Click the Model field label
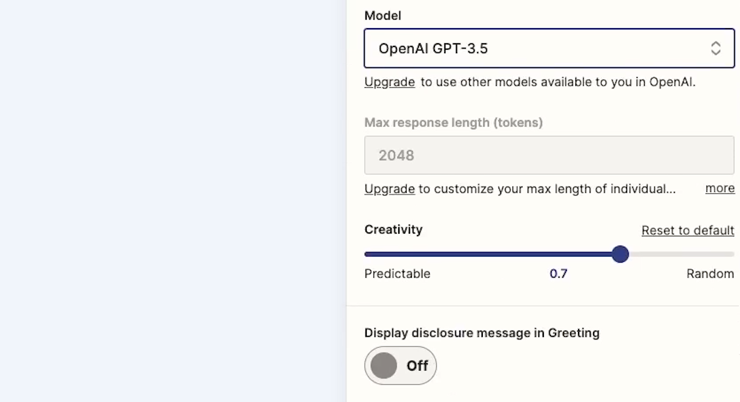This screenshot has width=740, height=402. click(382, 16)
